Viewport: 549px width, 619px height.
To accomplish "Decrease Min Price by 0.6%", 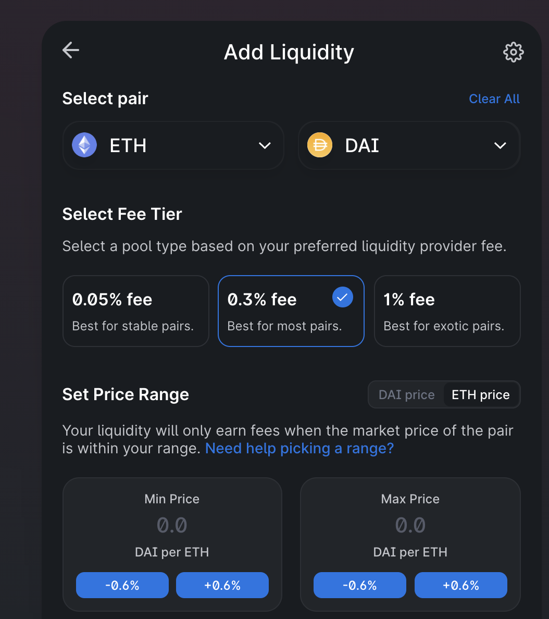I will click(122, 585).
